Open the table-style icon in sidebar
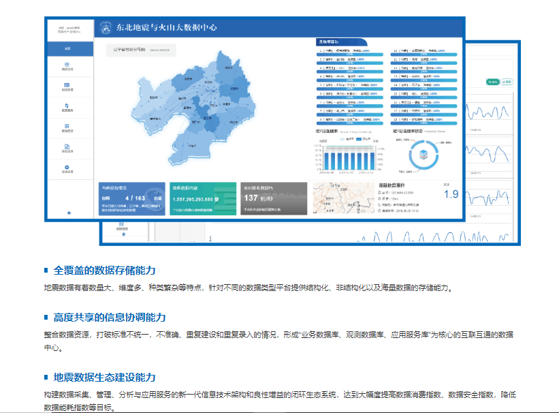Image resolution: width=559 pixels, height=413 pixels. [x=67, y=85]
